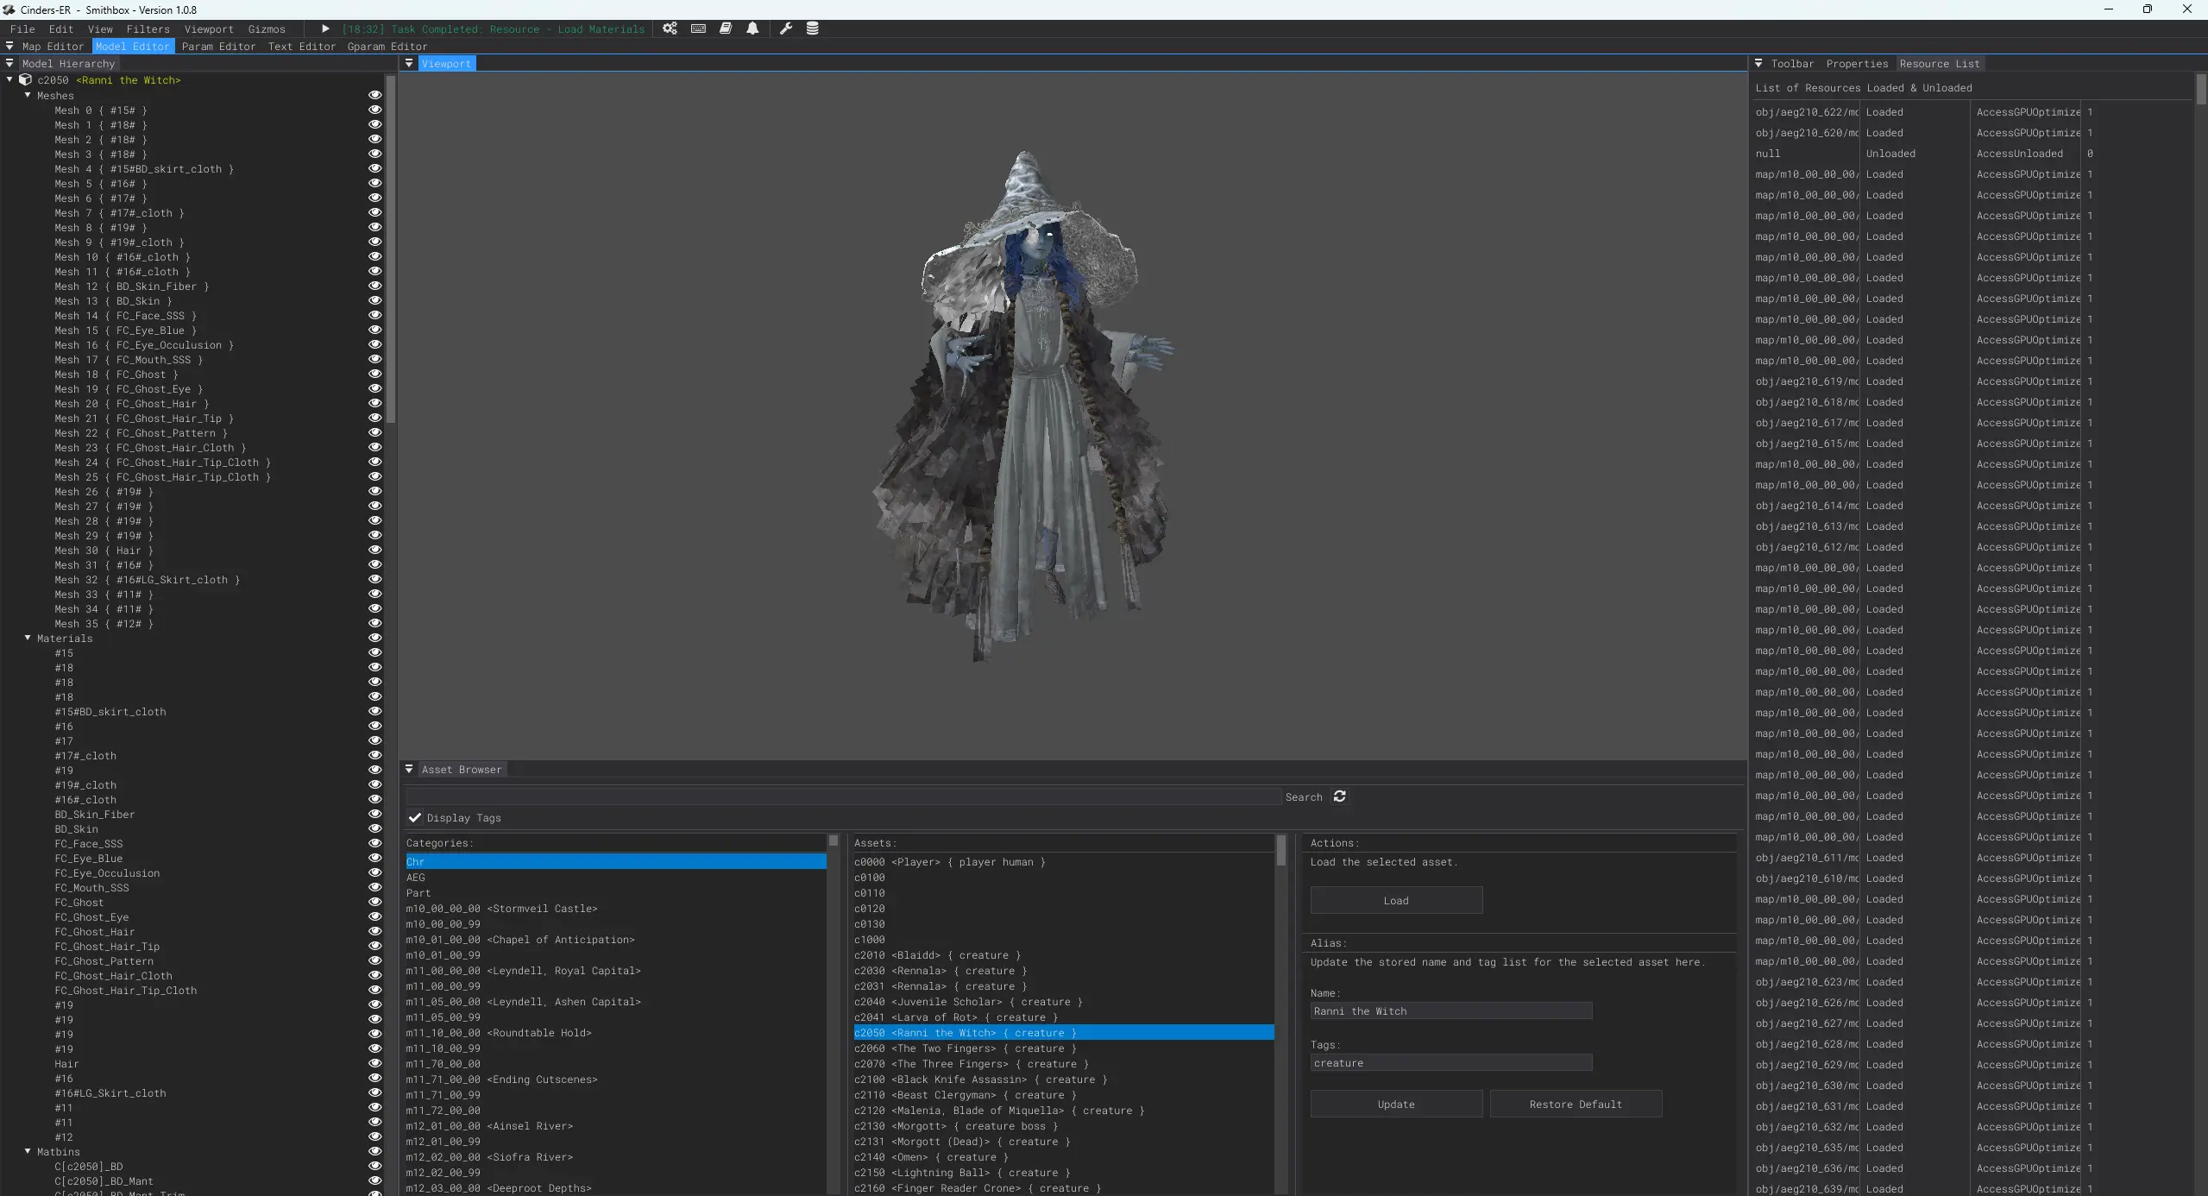Toggle eye for Mesh 14 FC_Face_SSS
The width and height of the screenshot is (2208, 1196).
[374, 315]
